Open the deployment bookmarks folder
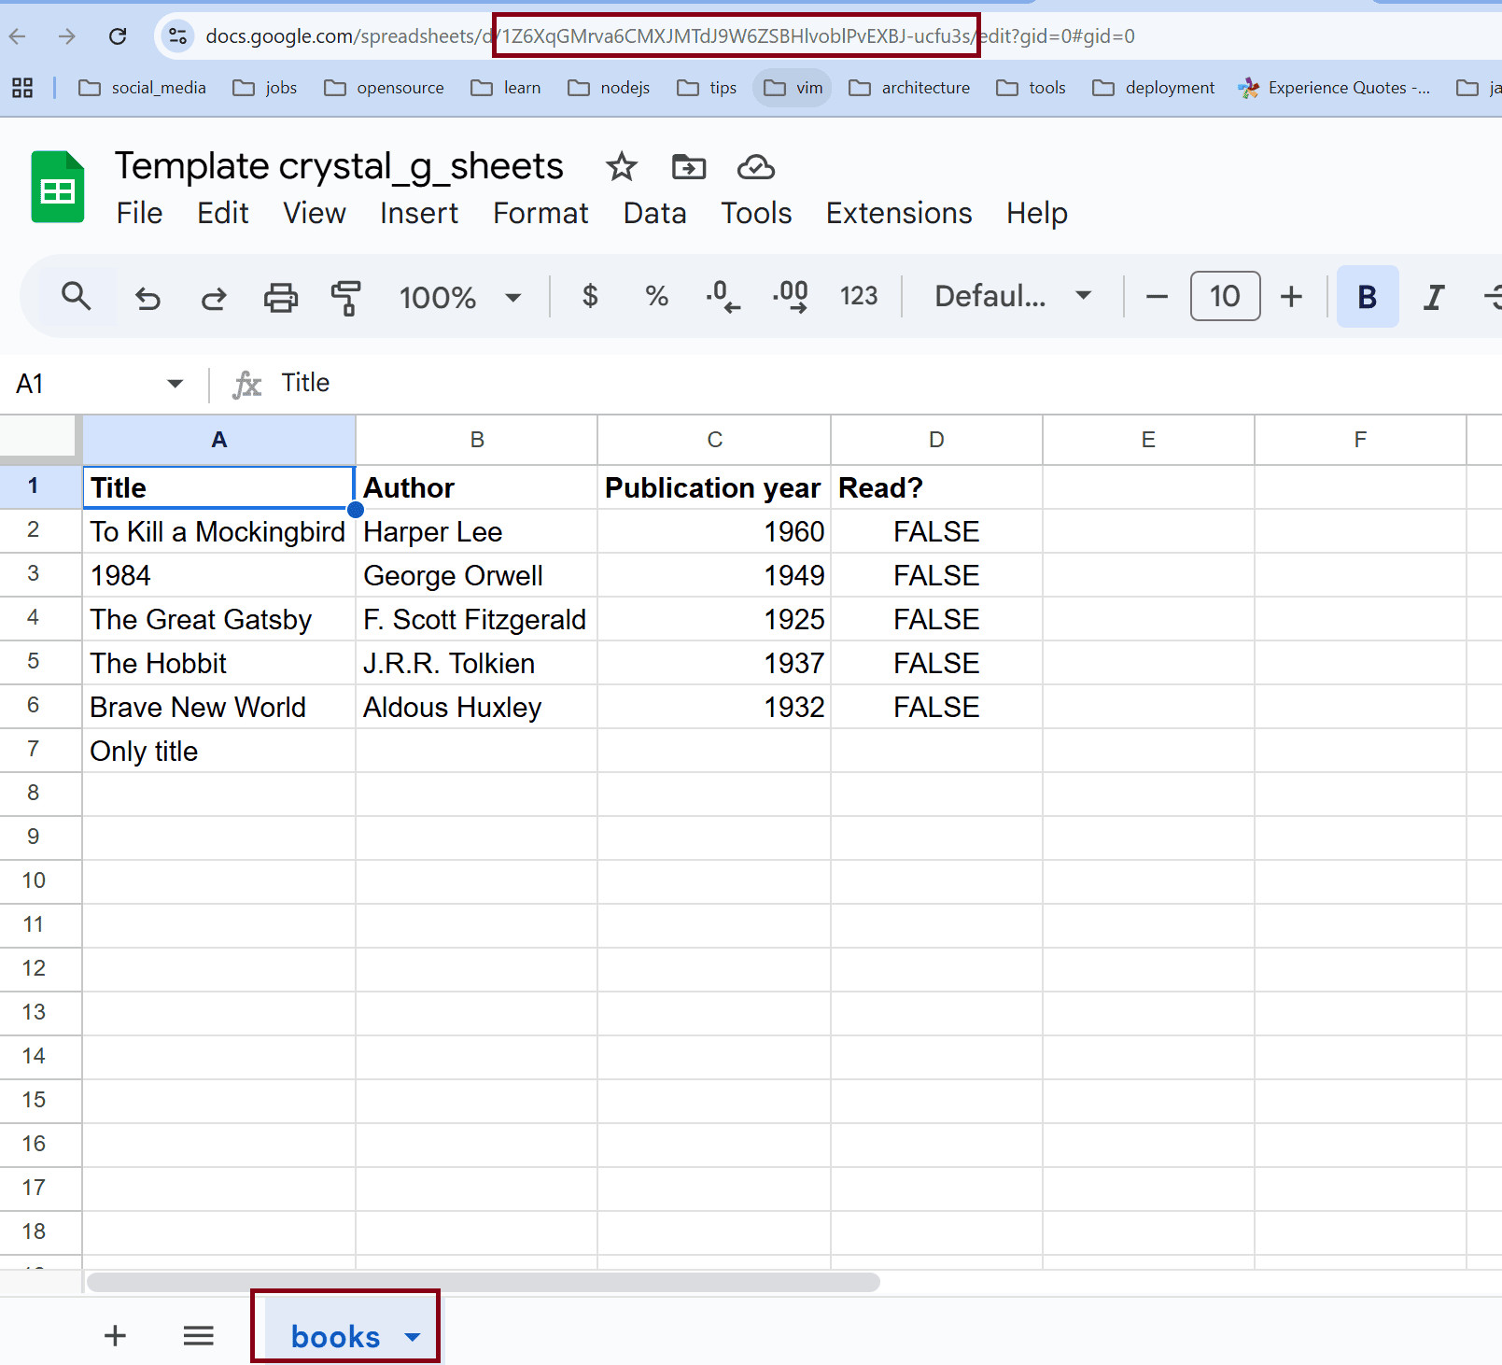This screenshot has width=1502, height=1365. tap(1153, 88)
